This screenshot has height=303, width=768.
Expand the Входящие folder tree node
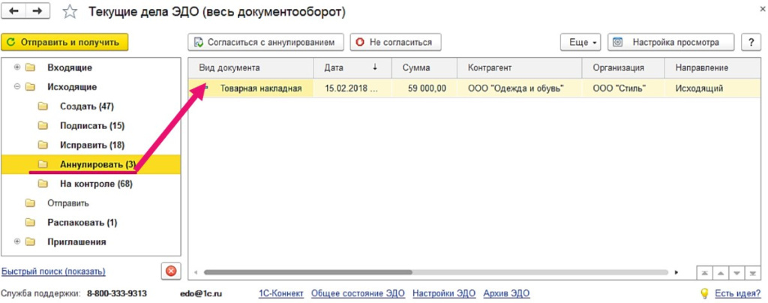pos(16,67)
